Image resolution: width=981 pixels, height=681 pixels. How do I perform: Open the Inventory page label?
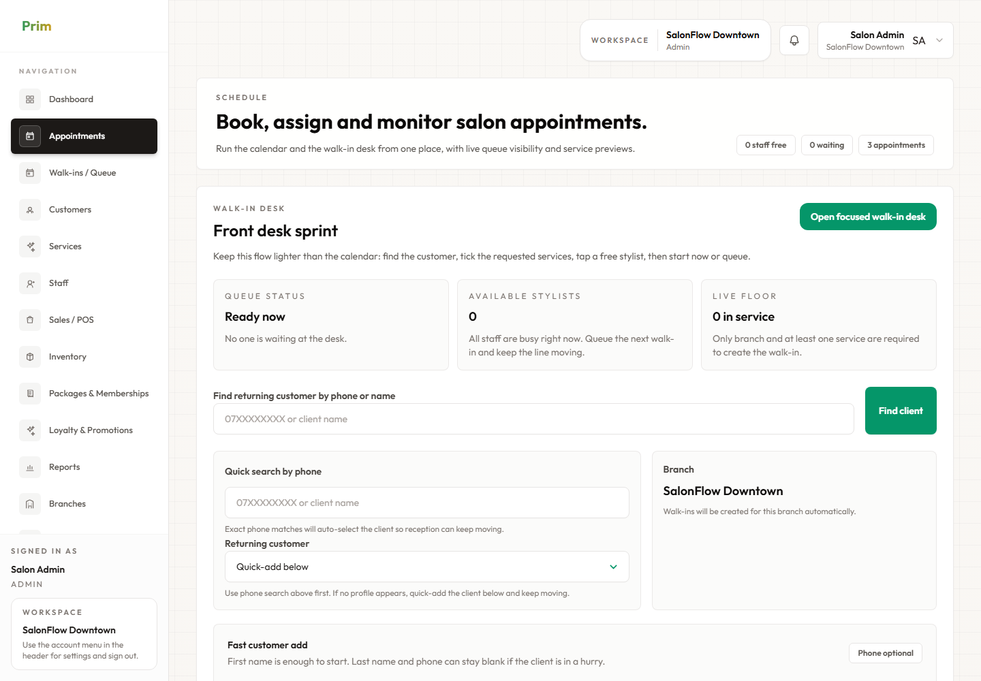pyautogui.click(x=67, y=357)
